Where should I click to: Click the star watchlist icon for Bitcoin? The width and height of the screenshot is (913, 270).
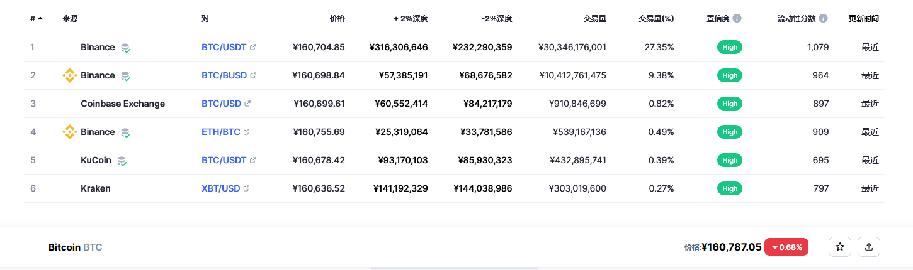coord(839,247)
